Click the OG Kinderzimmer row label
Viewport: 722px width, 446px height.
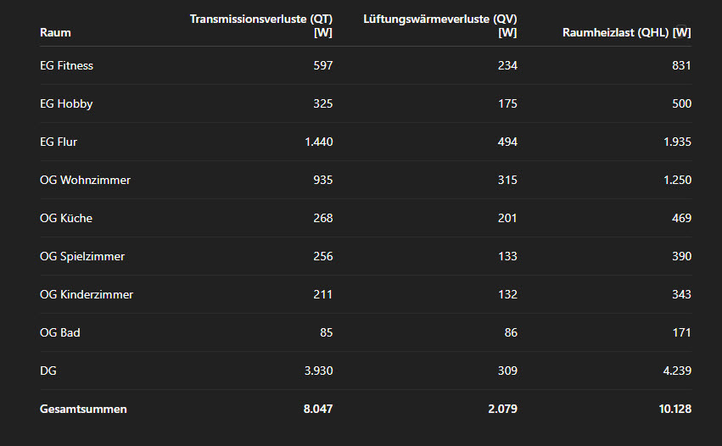tap(87, 294)
